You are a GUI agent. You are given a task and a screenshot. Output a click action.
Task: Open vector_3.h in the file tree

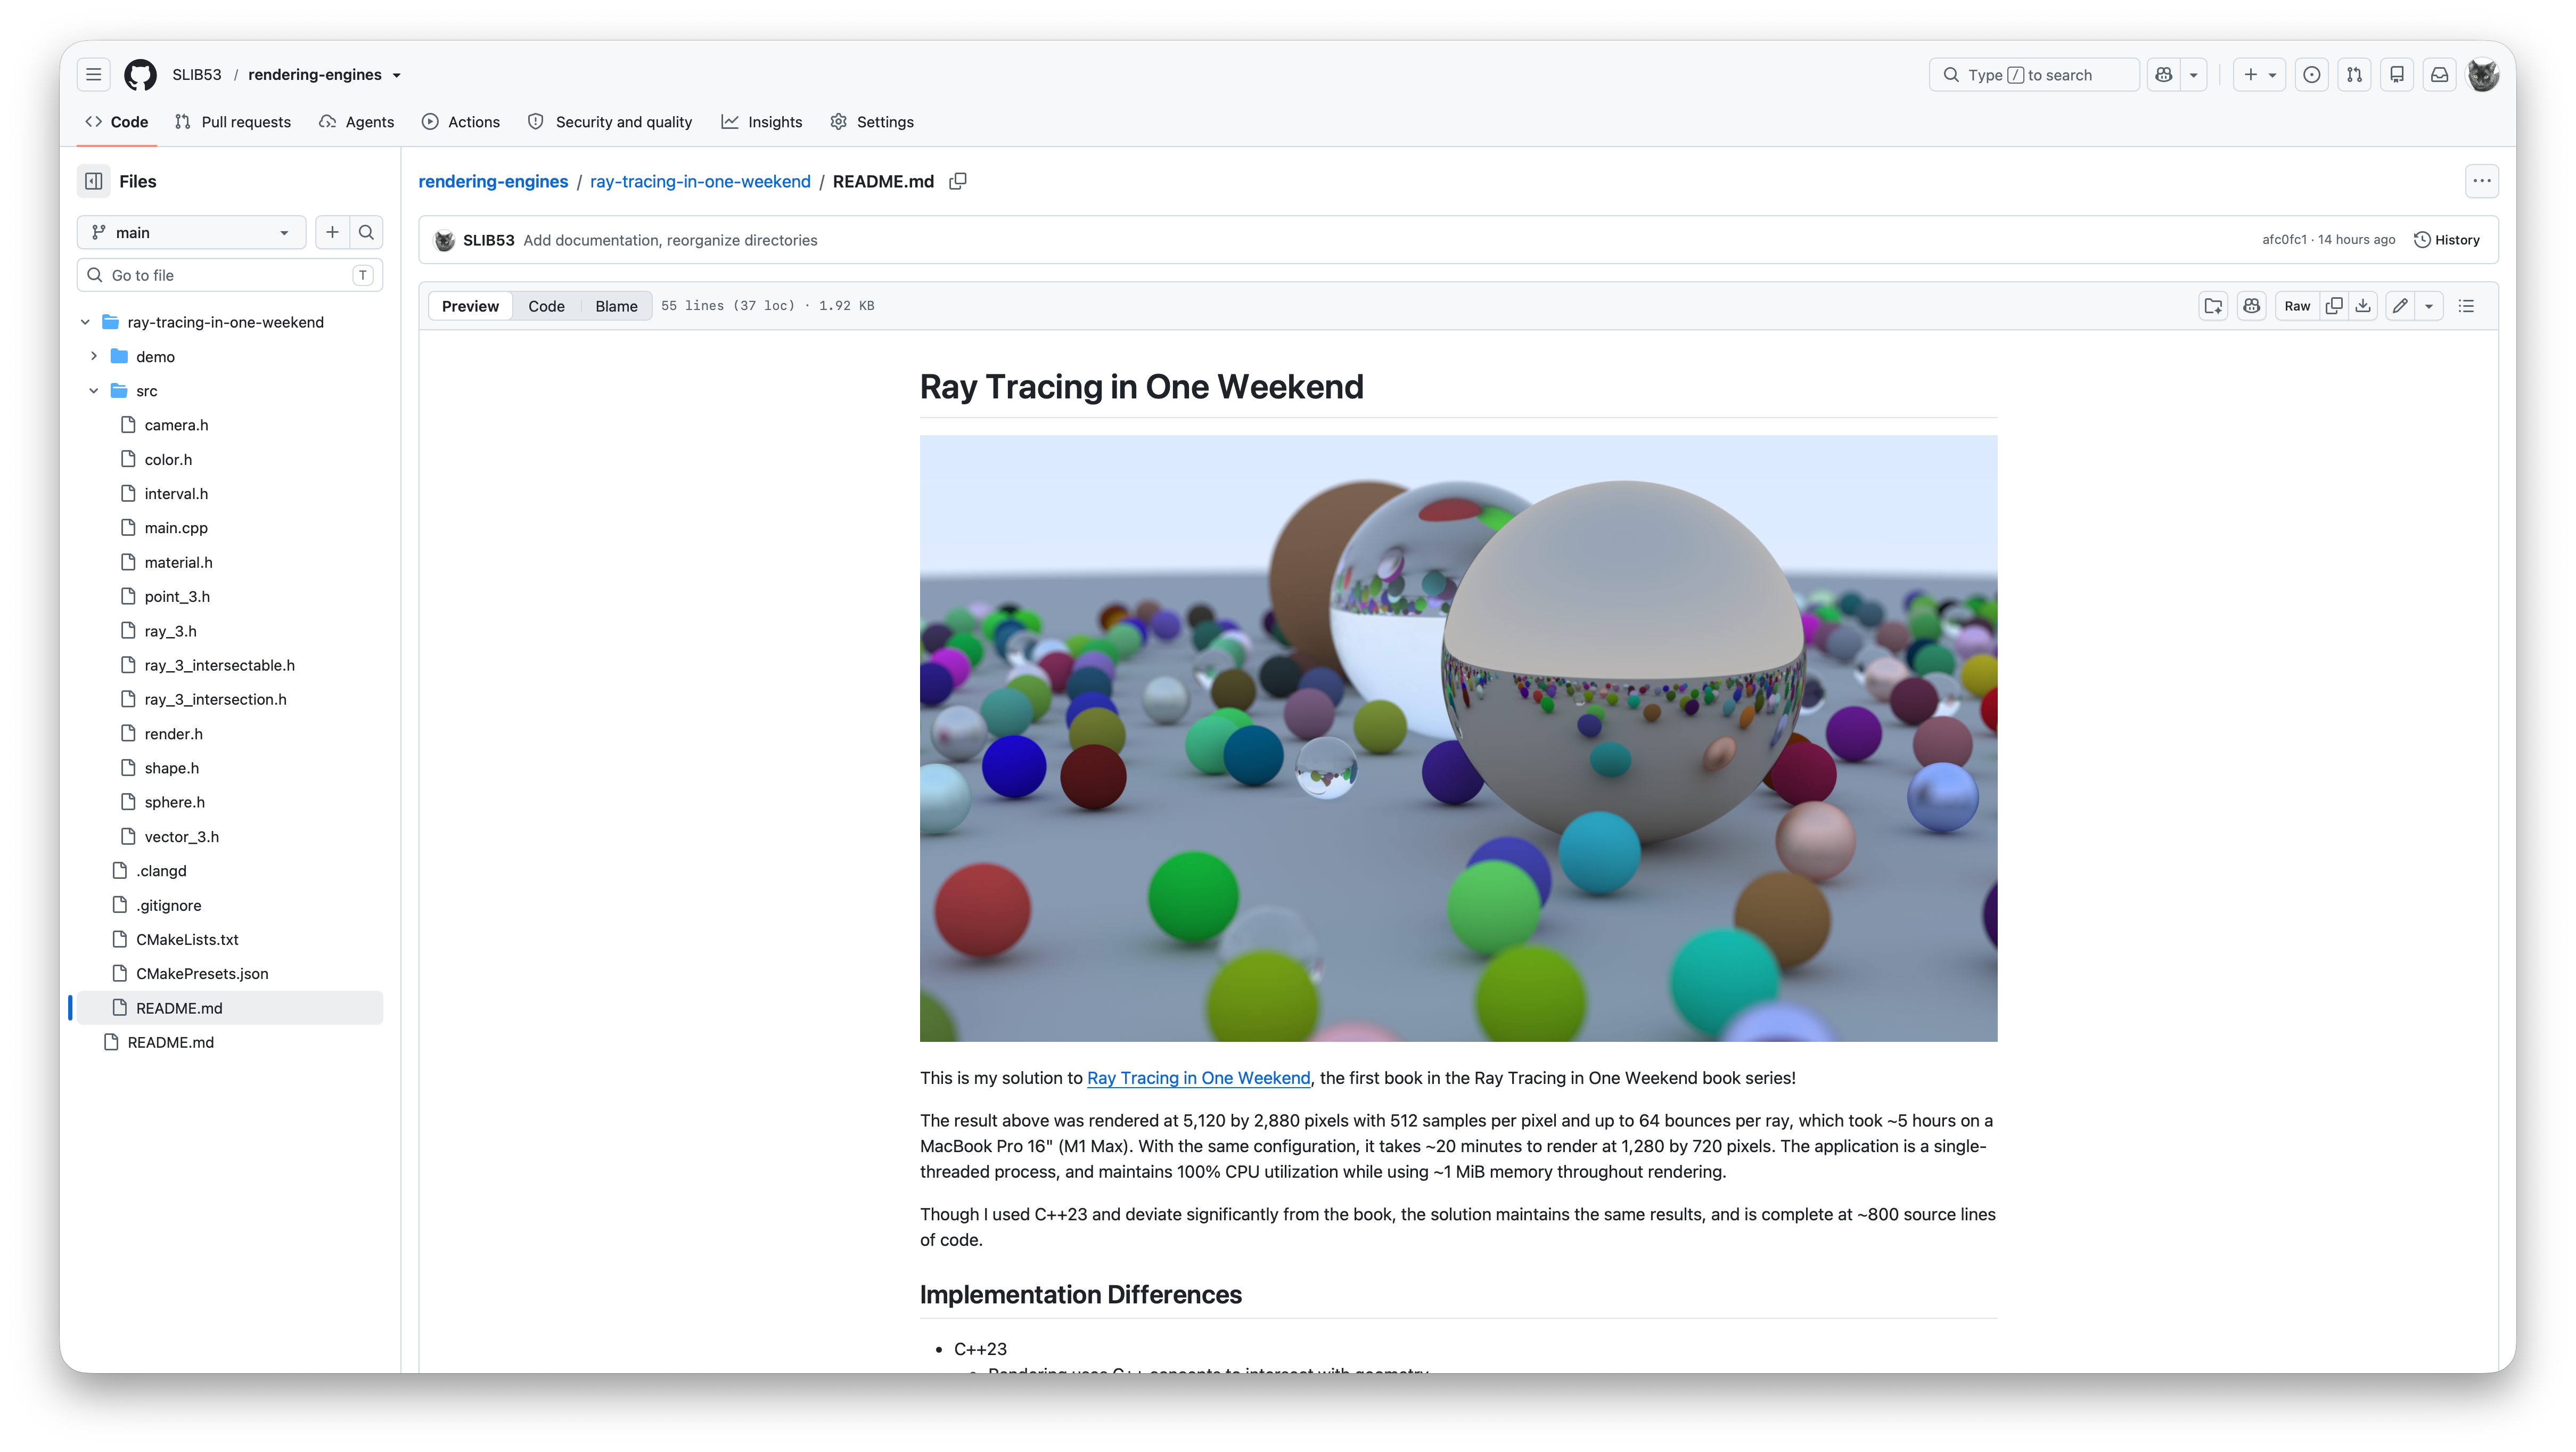[181, 837]
